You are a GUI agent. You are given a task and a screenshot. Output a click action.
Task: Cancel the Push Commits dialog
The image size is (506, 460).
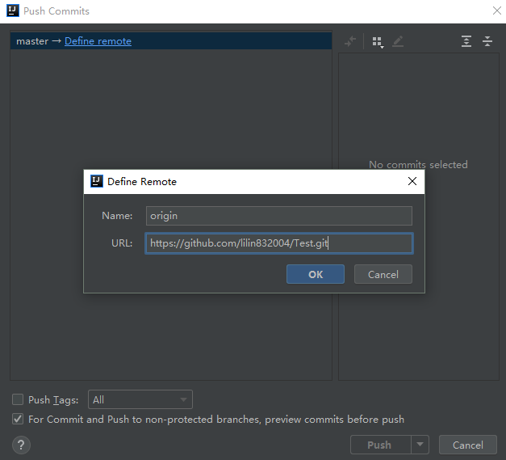tap(467, 445)
